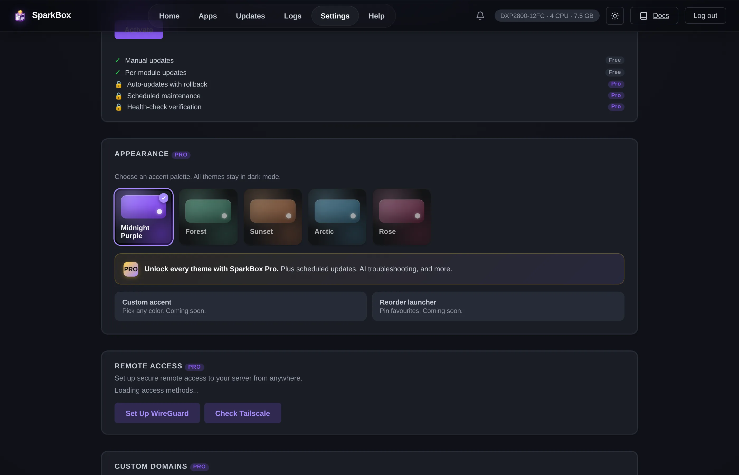
Task: Click the Reorder launcher card
Action: 498,306
